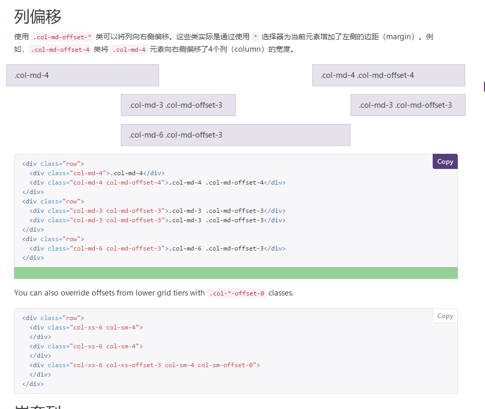Click the Copy button on the first code block
Image resolution: width=485 pixels, height=409 pixels.
[x=444, y=161]
